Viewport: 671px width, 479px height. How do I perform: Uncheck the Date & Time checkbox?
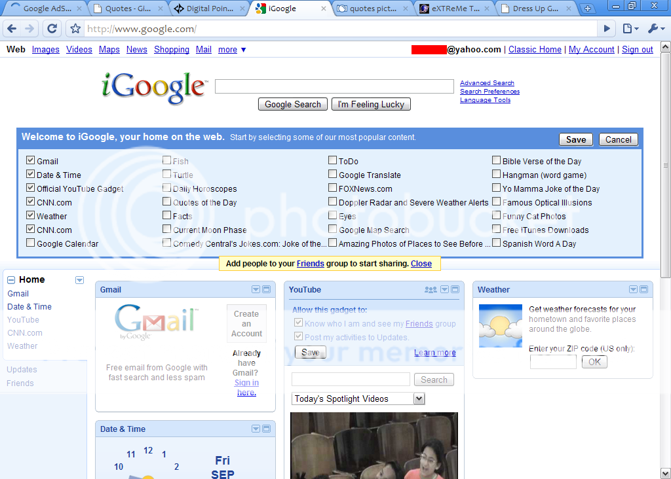[x=30, y=174]
